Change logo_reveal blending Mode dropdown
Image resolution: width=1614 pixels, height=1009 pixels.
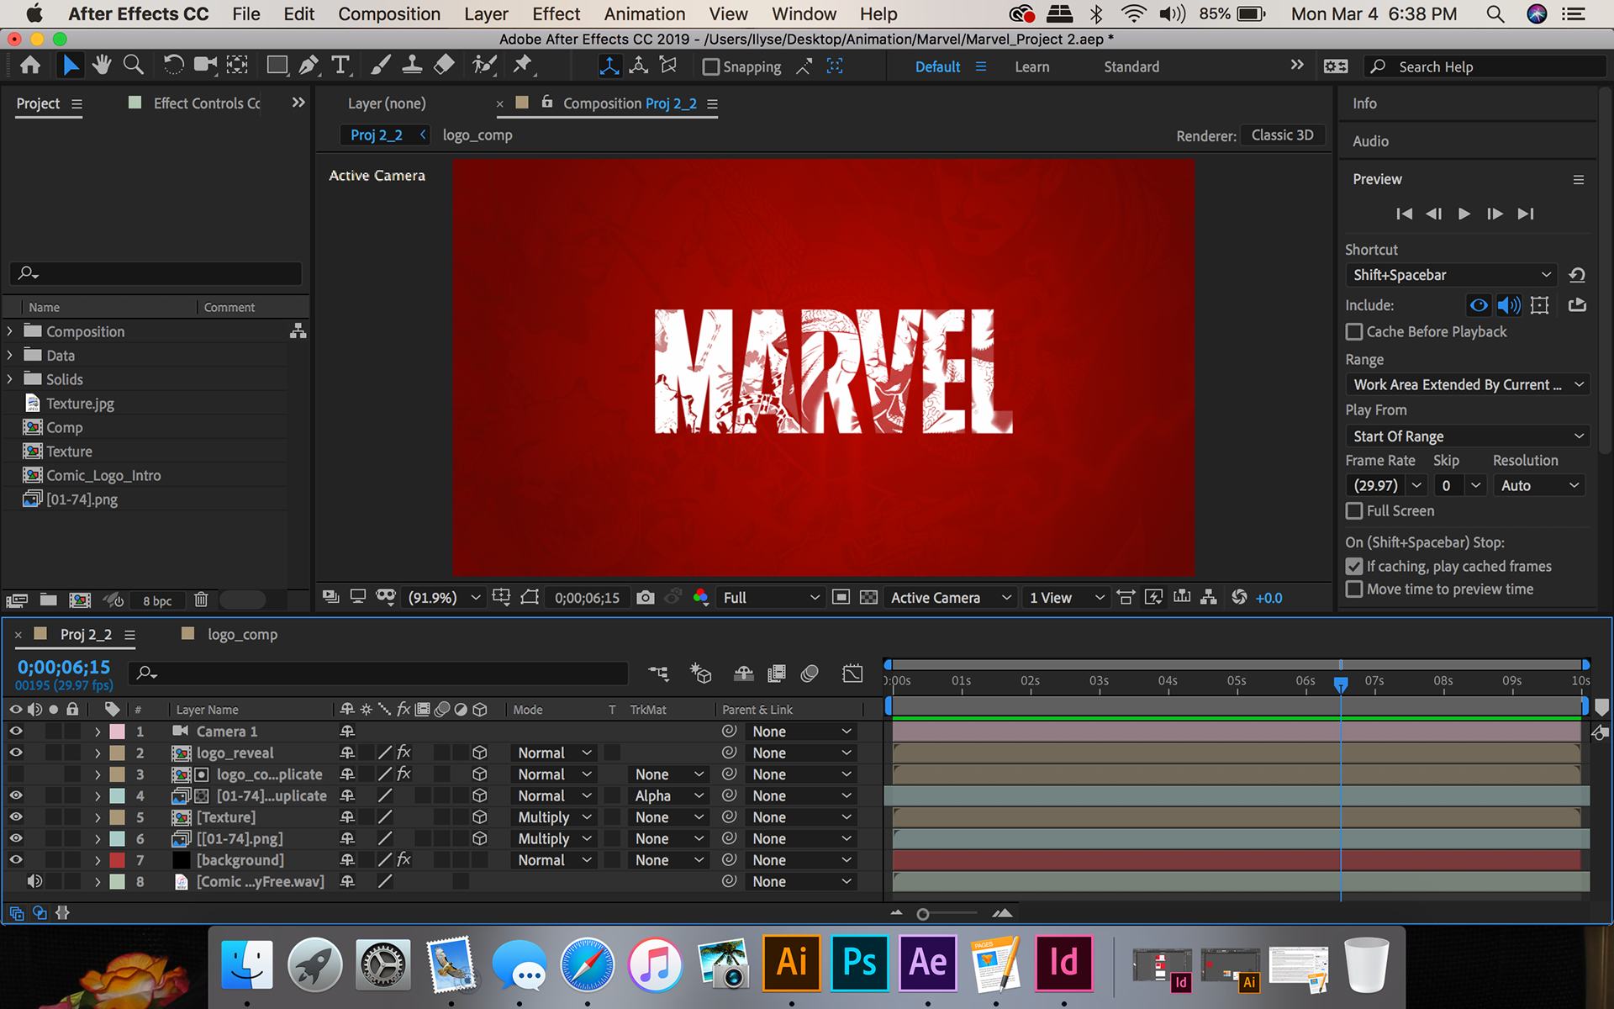click(x=555, y=753)
